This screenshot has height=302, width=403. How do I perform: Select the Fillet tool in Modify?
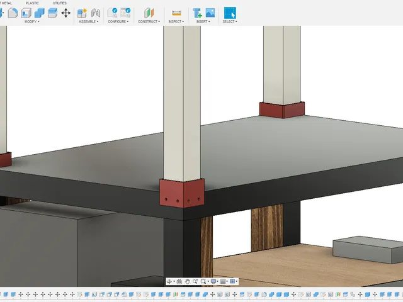tap(13, 13)
